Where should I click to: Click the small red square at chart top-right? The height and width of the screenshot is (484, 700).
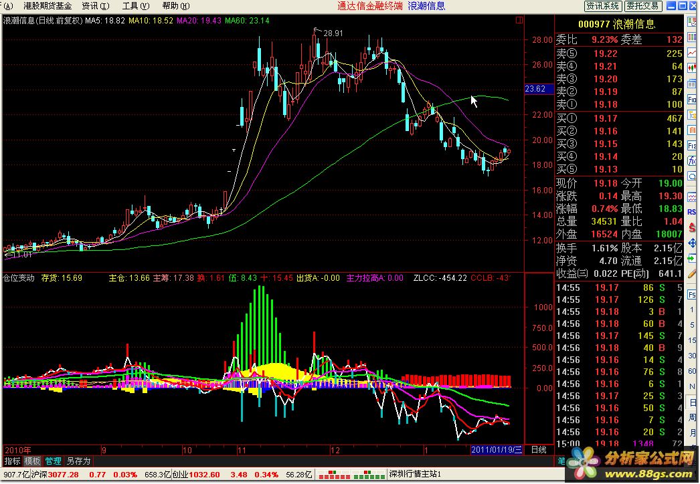coord(519,20)
